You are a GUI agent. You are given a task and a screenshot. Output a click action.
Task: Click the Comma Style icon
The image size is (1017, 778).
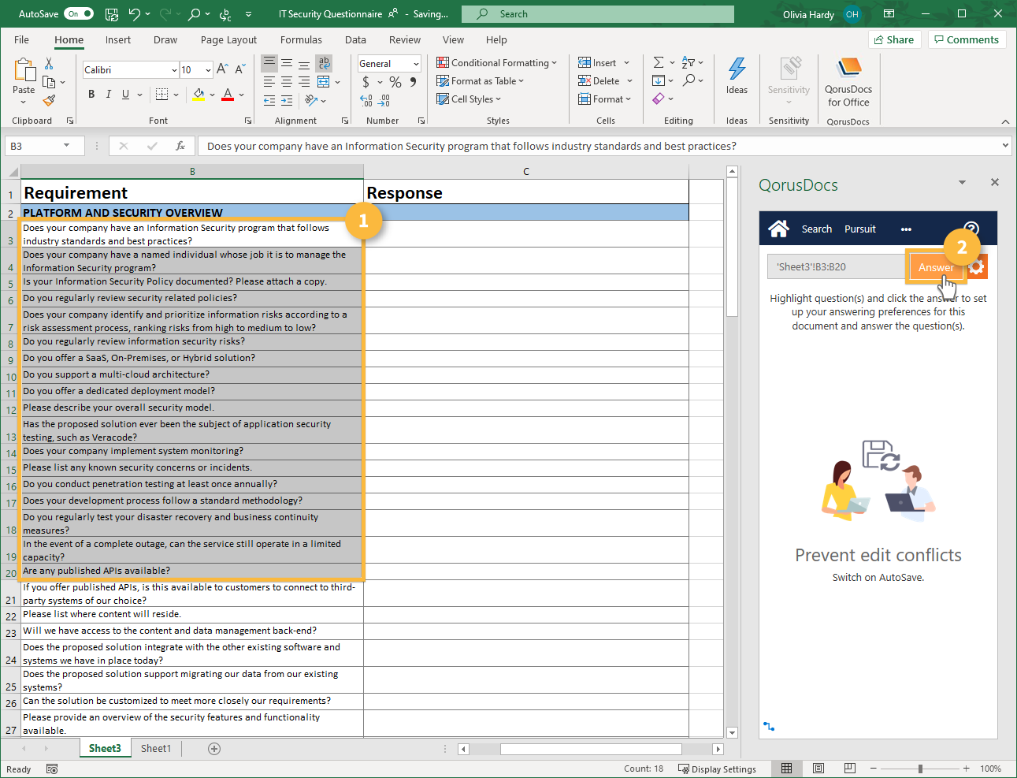pos(413,82)
